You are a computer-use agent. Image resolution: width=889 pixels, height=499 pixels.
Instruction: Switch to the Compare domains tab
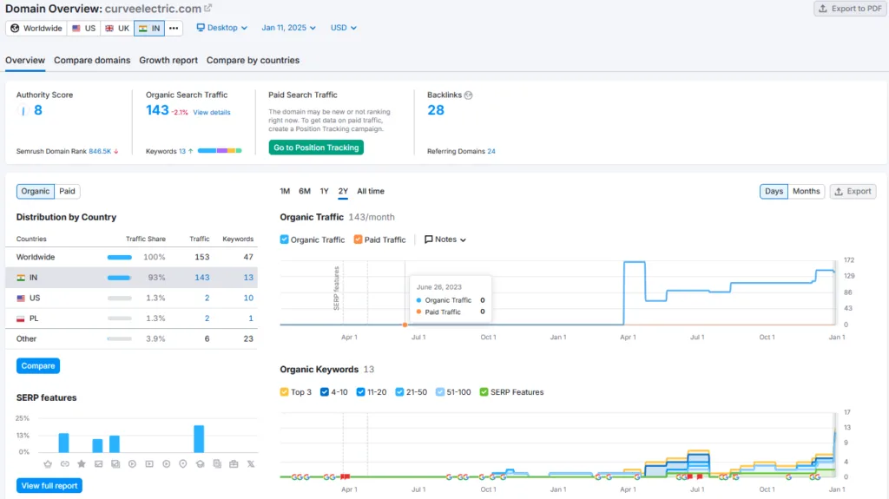92,60
